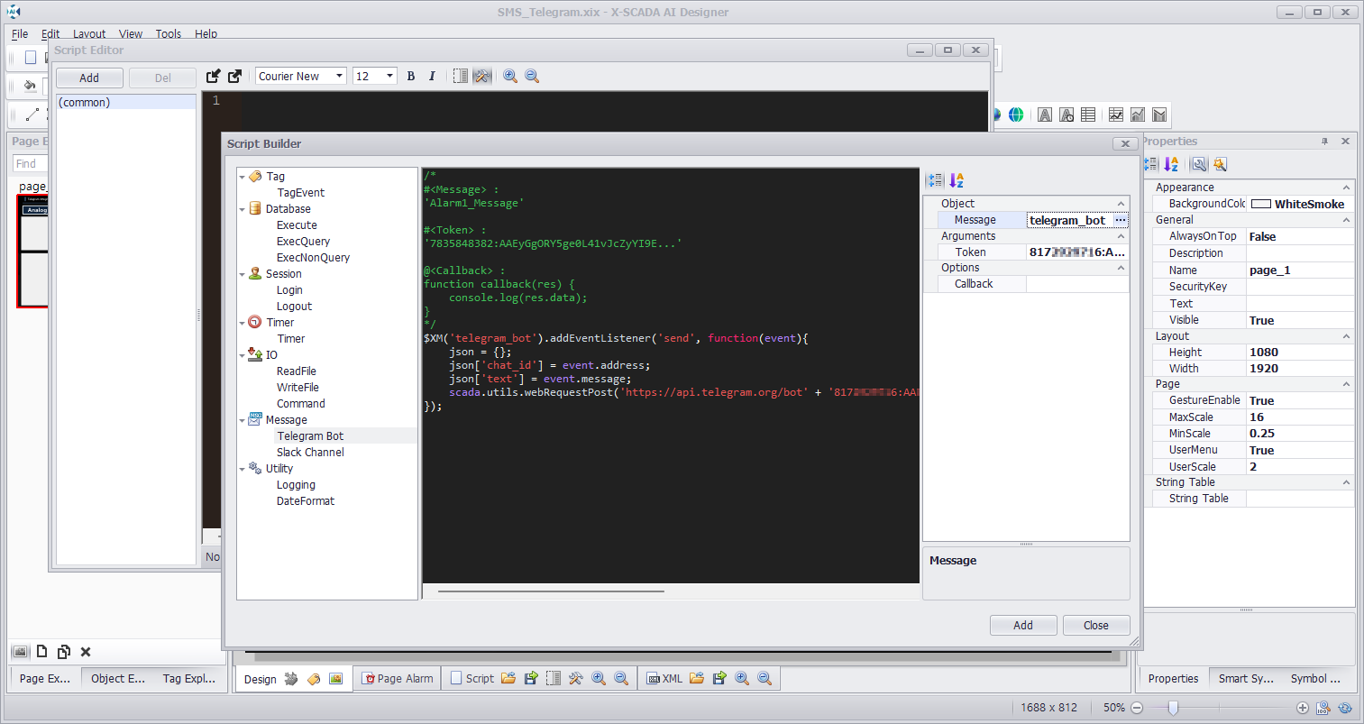Open the Tools menu
1364x724 pixels.
click(x=168, y=34)
